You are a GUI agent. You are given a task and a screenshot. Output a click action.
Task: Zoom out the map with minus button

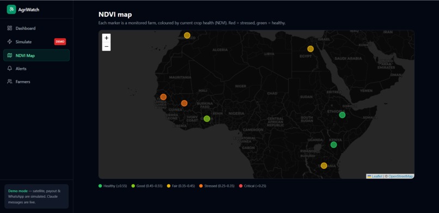(106, 46)
